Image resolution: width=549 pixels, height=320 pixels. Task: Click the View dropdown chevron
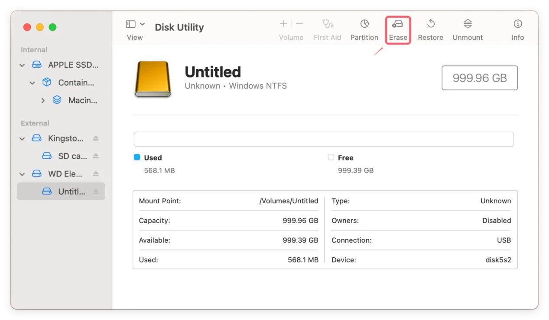pos(143,24)
